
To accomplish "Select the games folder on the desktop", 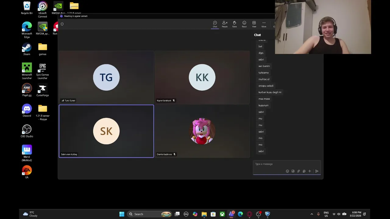I will (x=43, y=49).
